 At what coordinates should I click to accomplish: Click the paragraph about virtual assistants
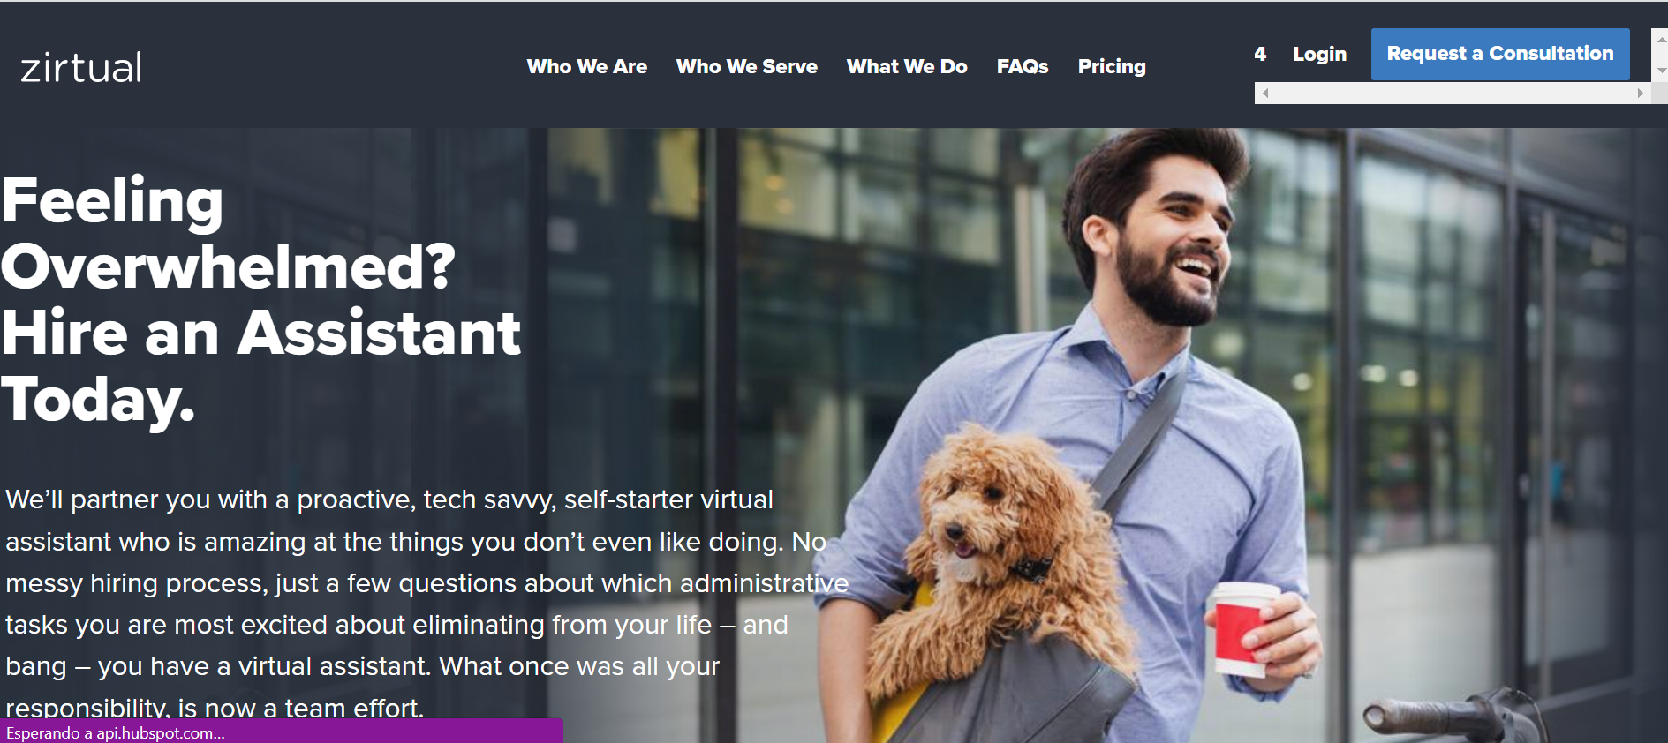click(x=426, y=604)
